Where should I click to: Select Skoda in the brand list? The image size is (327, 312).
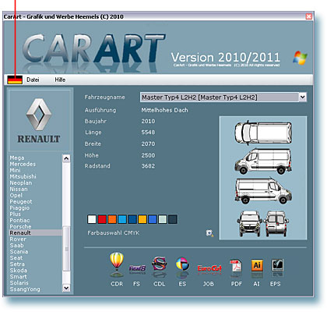coord(18,270)
